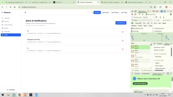The height and width of the screenshot is (97, 173).
Task: Stop recording network log
Action: coord(132,14)
